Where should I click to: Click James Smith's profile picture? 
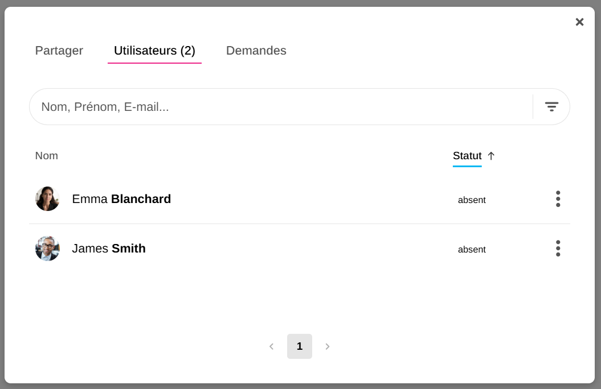tap(47, 249)
